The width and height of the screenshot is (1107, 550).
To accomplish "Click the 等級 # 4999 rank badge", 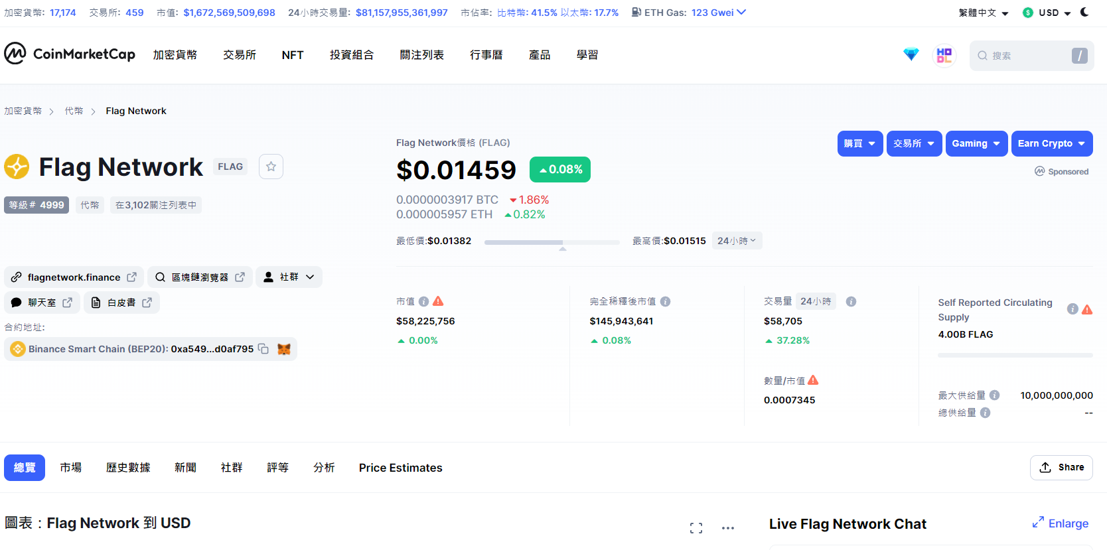I will point(37,205).
